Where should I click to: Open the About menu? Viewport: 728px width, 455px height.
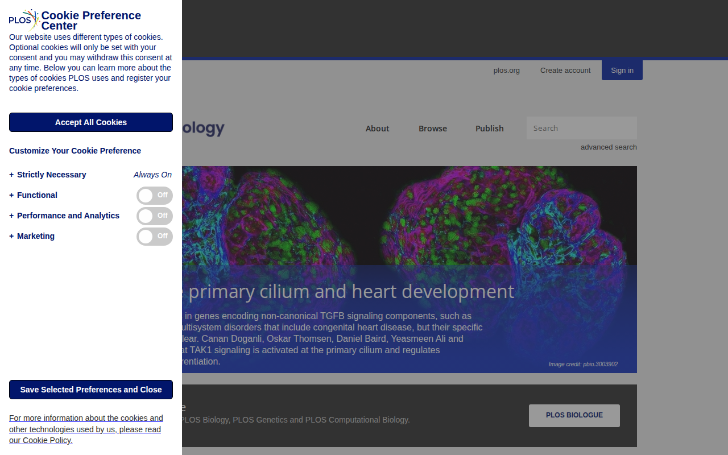pos(377,129)
